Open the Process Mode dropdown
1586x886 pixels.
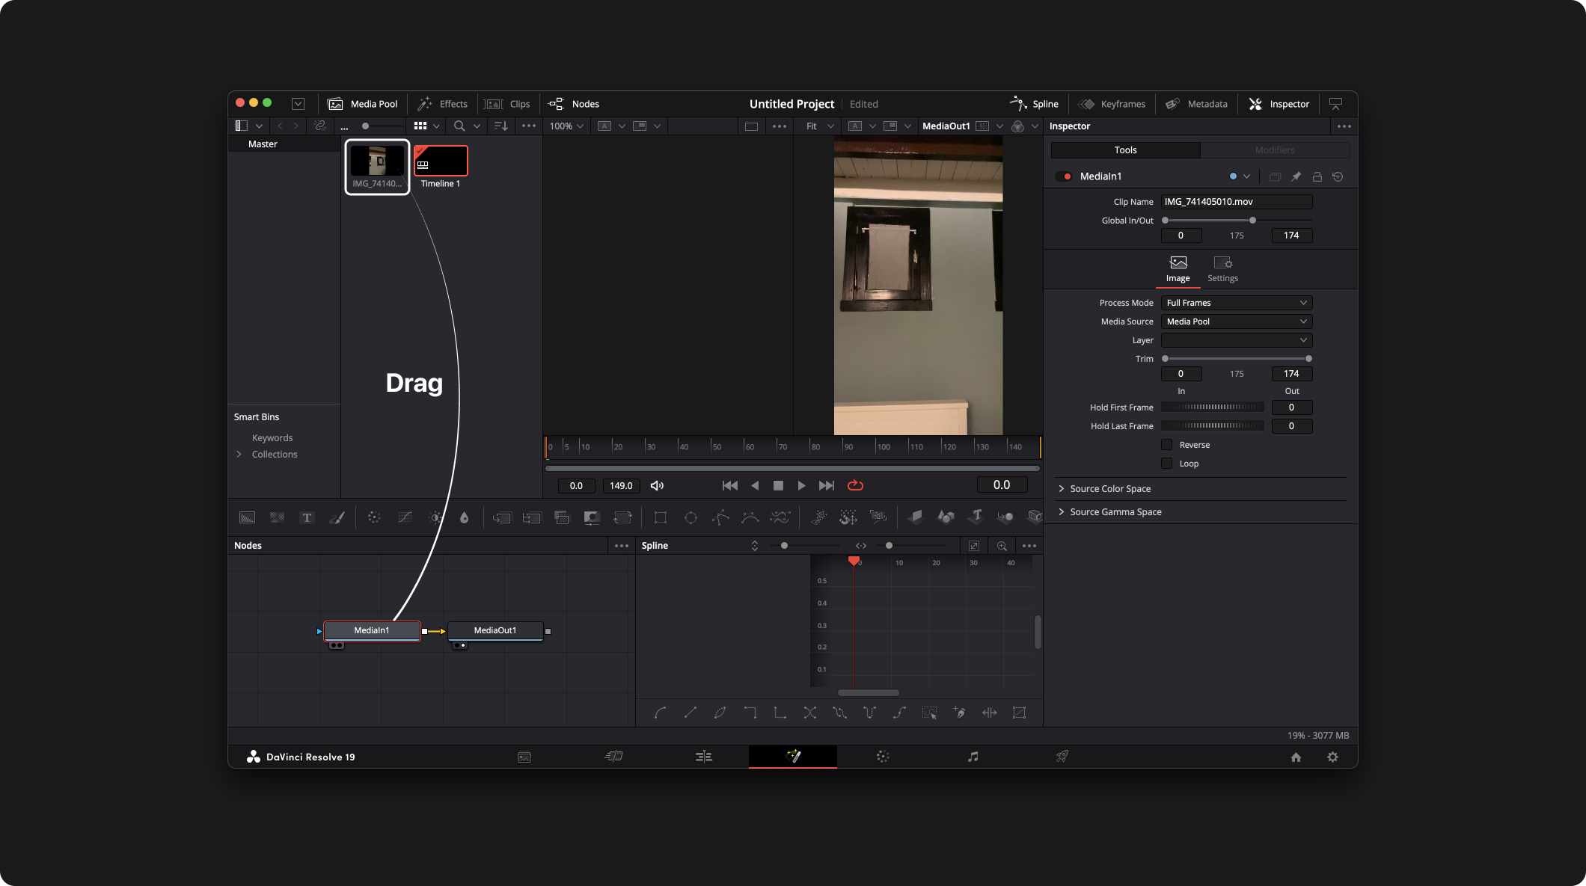pos(1236,303)
